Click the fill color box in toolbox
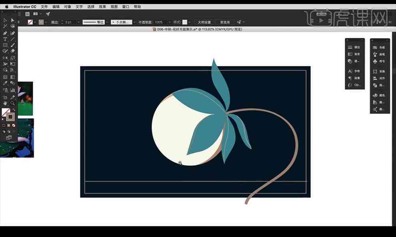 tap(4, 111)
